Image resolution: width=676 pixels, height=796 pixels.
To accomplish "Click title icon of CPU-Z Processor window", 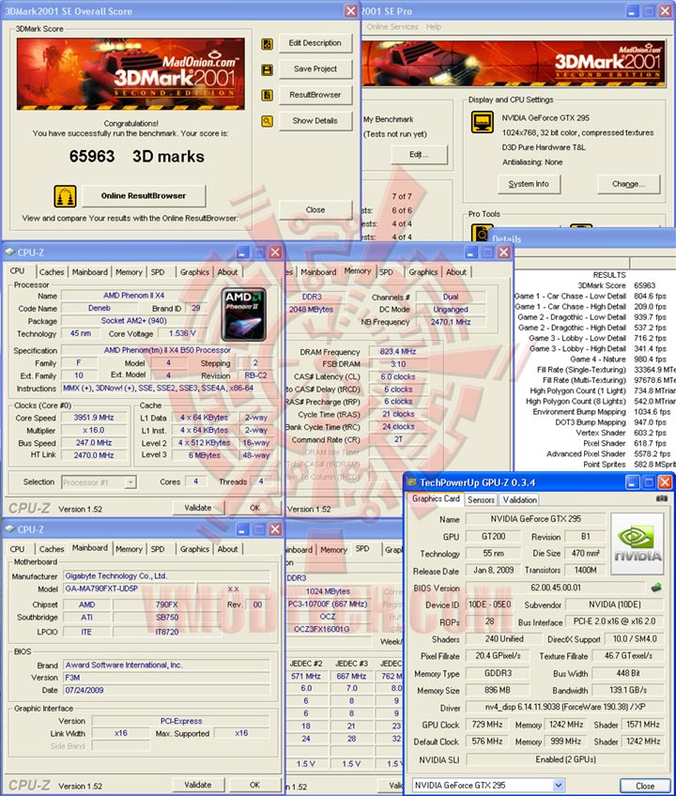I will coord(9,253).
